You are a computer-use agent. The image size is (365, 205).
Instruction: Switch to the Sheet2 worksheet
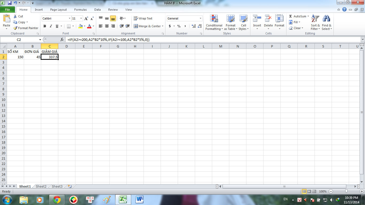pyautogui.click(x=41, y=187)
